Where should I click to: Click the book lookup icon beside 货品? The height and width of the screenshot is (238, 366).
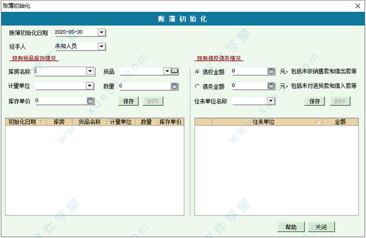(174, 71)
